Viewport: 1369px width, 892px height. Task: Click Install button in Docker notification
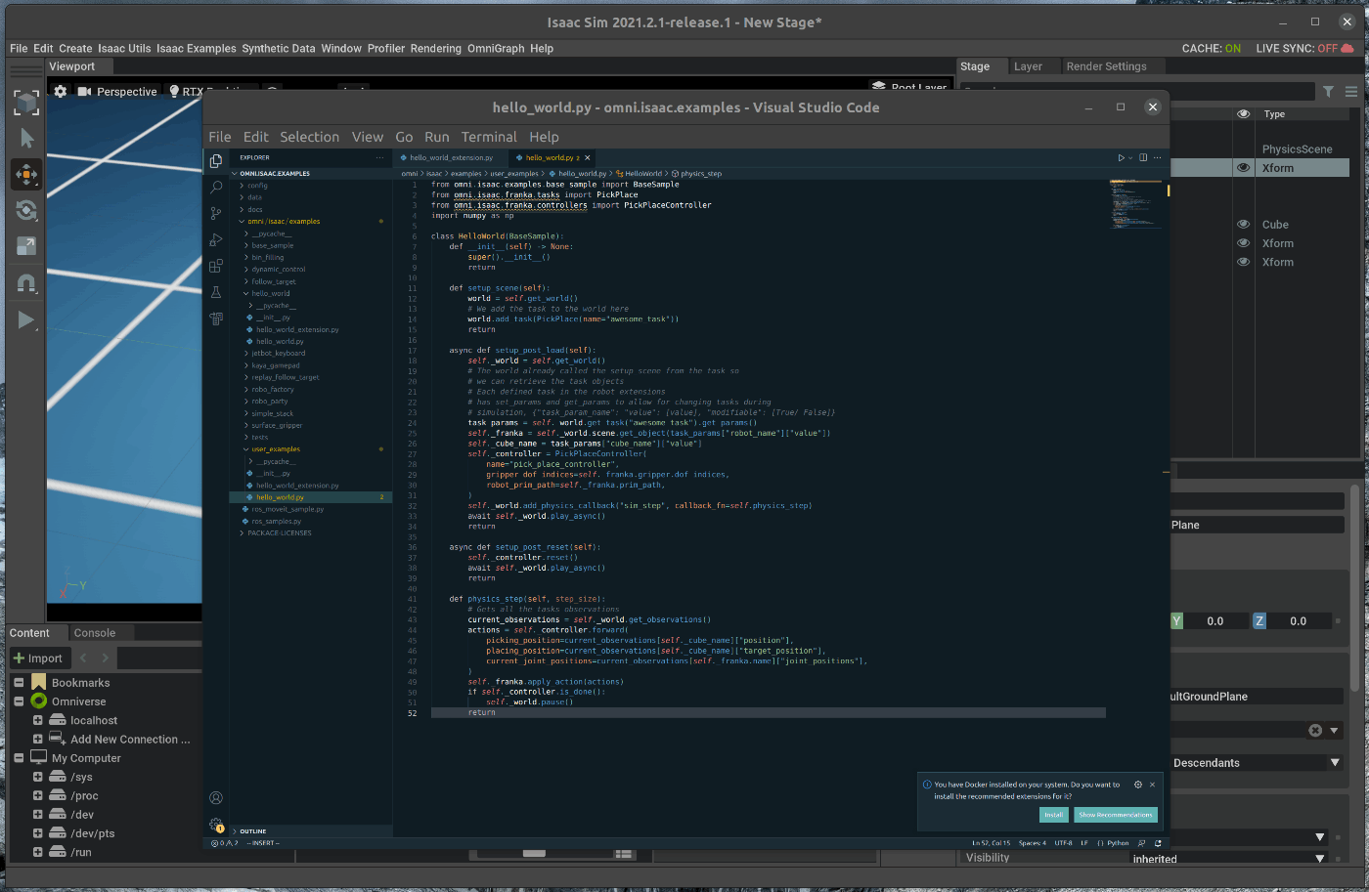pos(1053,815)
